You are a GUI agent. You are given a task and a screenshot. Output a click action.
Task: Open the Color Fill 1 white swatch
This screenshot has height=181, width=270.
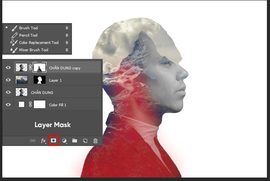(x=22, y=104)
